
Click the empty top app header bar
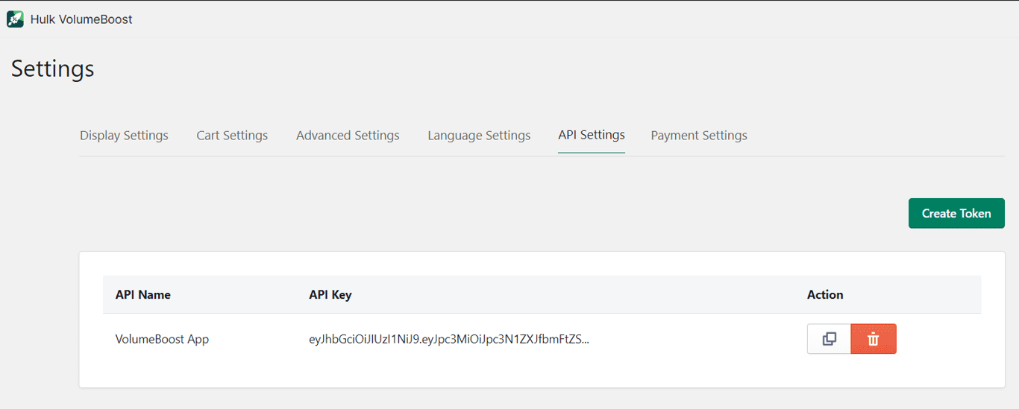[x=574, y=19]
